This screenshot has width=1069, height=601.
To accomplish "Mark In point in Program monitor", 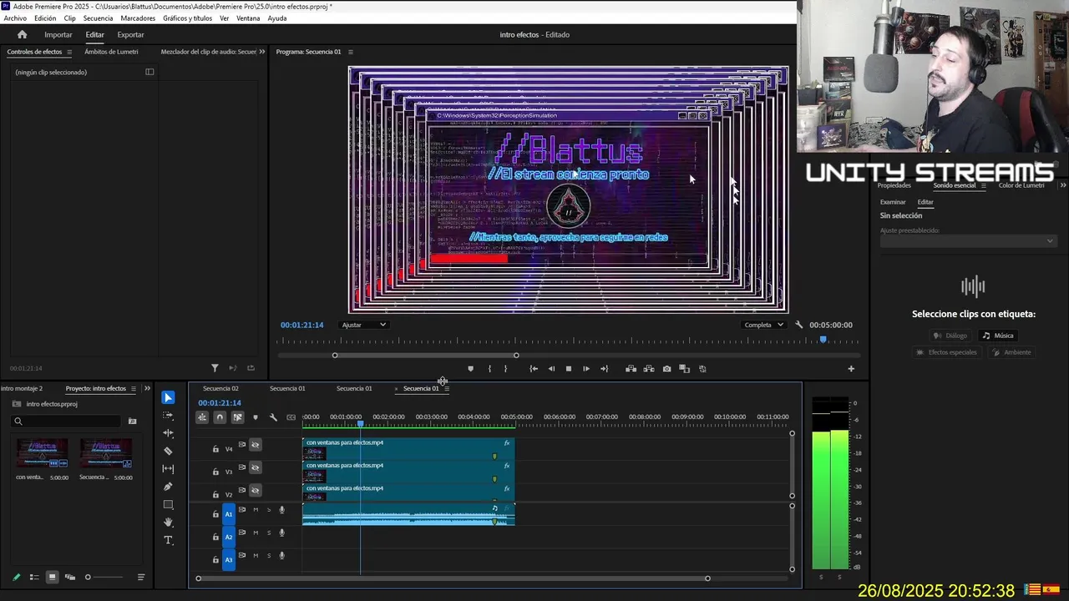I will 489,368.
